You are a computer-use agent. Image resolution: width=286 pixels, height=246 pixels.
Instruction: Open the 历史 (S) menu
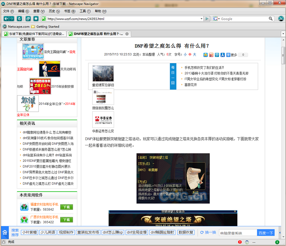(54, 11)
